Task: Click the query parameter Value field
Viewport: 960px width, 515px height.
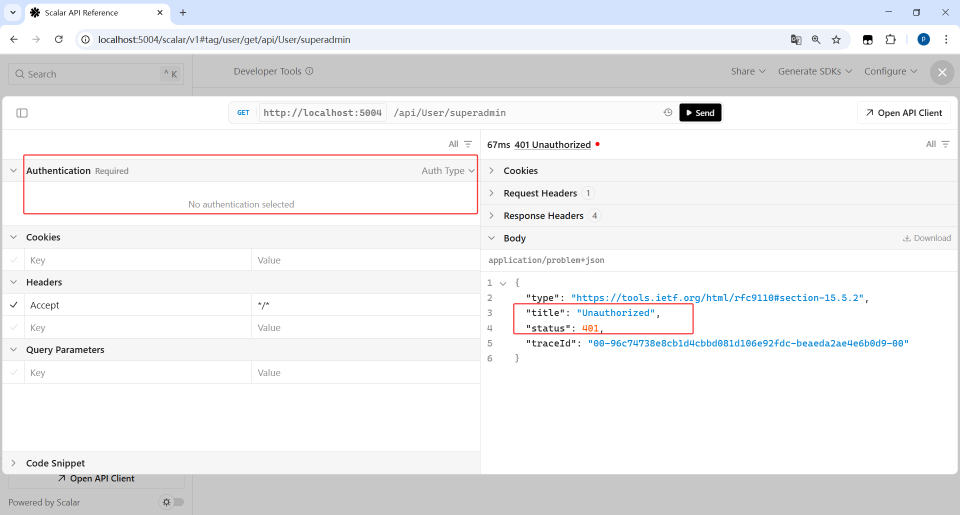Action: tap(365, 372)
